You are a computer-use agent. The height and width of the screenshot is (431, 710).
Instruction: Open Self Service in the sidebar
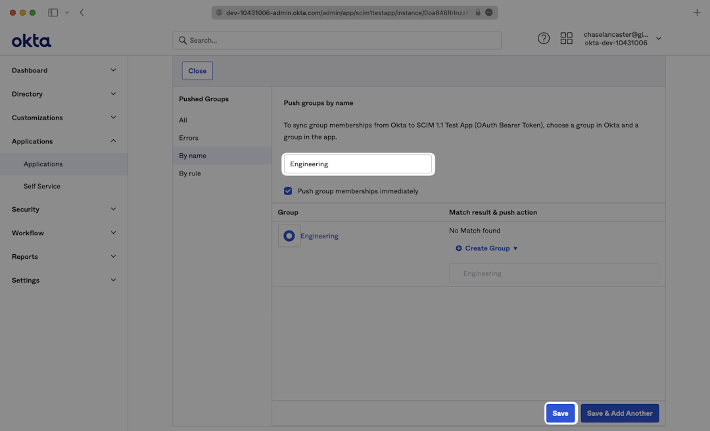(x=42, y=187)
